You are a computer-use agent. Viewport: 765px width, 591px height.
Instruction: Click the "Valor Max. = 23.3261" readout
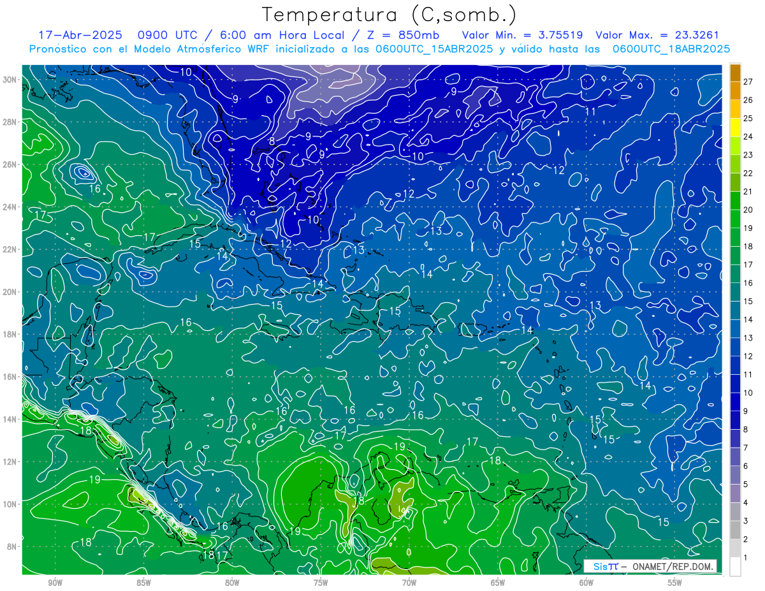(x=657, y=35)
